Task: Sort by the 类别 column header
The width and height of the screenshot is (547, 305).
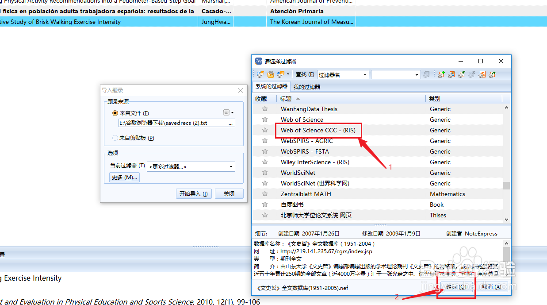Action: pos(464,99)
